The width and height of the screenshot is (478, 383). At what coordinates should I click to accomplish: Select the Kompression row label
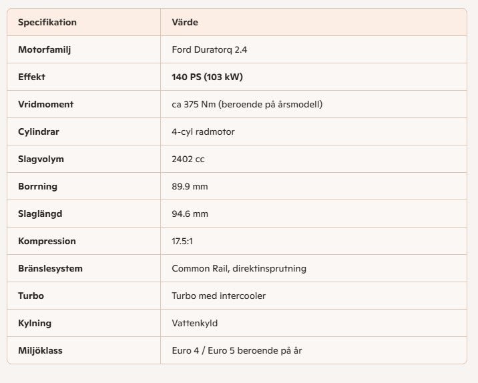coord(47,241)
